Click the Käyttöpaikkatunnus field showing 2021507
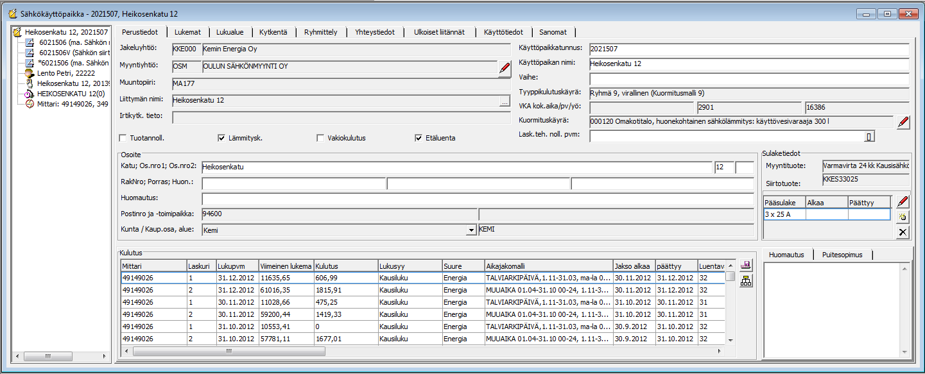Viewport: 925px width, 374px height. (749, 49)
